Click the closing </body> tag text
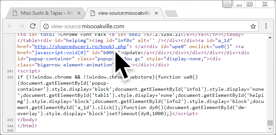This screenshot has width=276, height=135. coord(28,120)
